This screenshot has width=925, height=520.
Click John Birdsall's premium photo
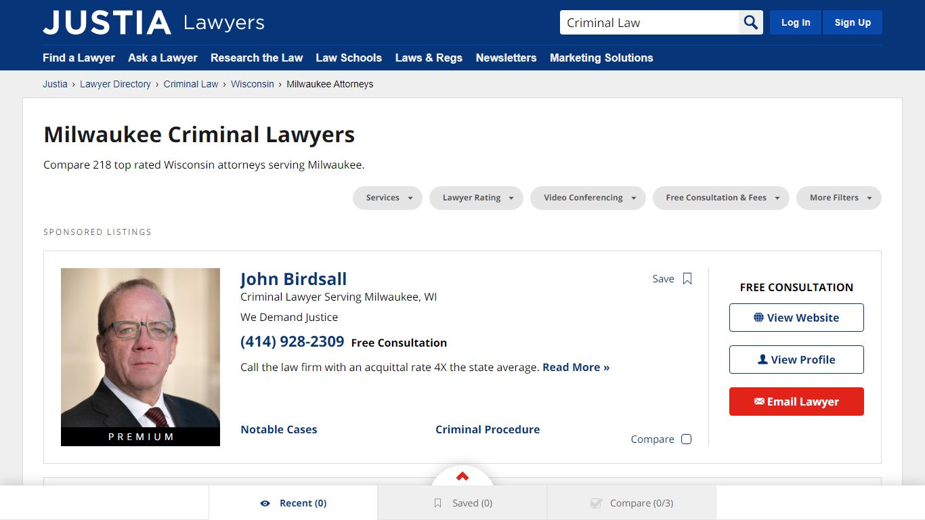coord(140,357)
